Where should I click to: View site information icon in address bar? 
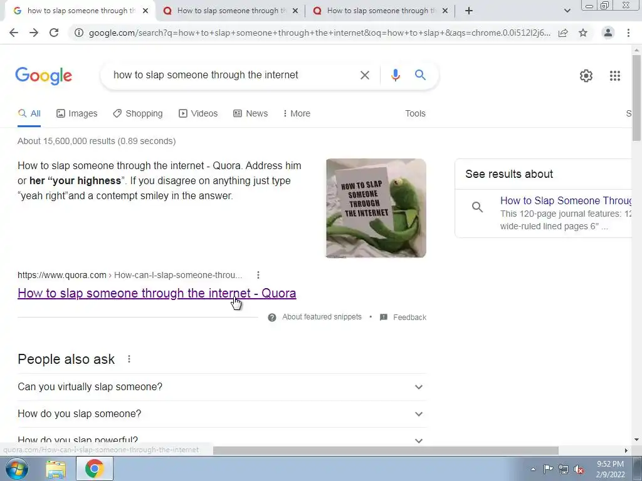pos(79,33)
